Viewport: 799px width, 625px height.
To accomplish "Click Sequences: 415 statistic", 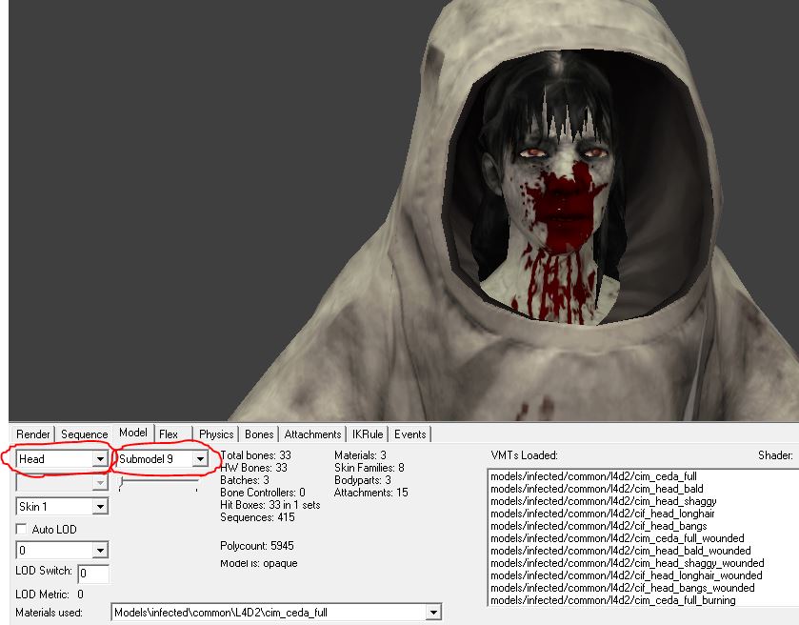I will pyautogui.click(x=257, y=517).
